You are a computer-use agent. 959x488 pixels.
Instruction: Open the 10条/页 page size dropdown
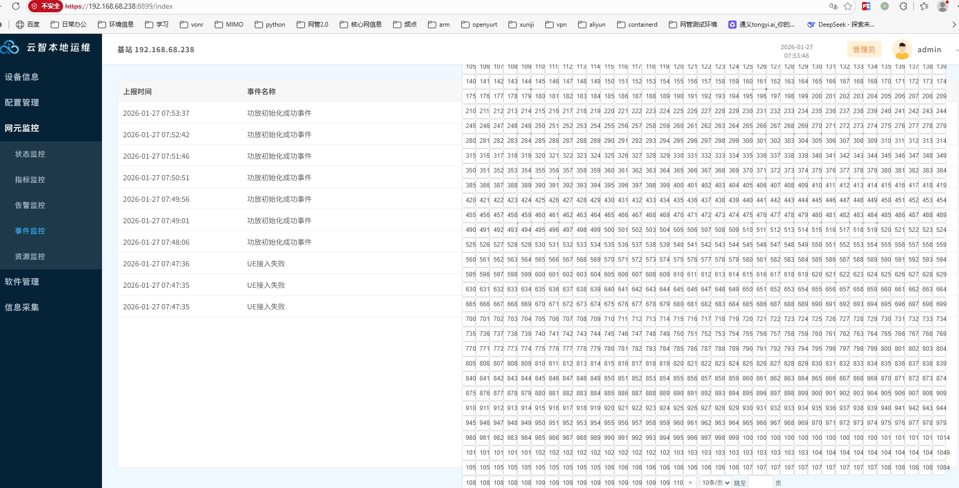pos(716,483)
